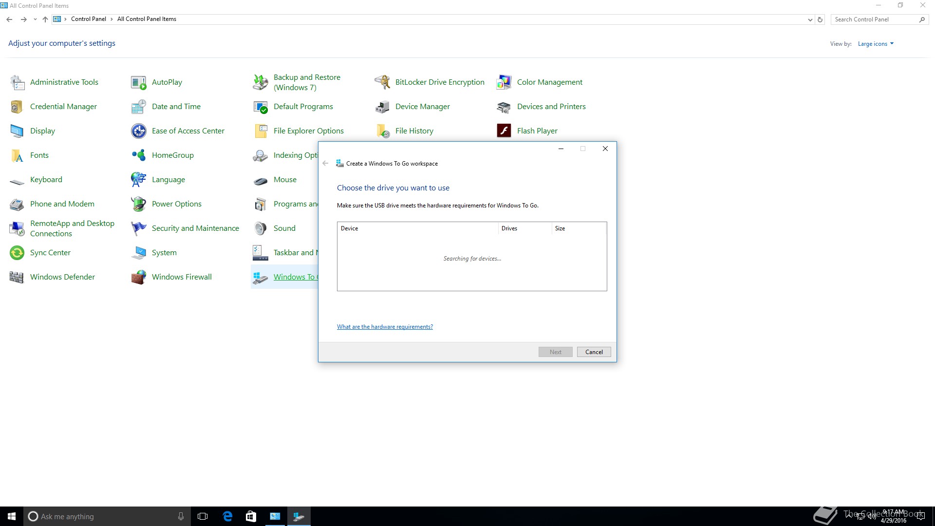Open Windows Defender icon
This screenshot has width=935, height=526.
(x=17, y=277)
